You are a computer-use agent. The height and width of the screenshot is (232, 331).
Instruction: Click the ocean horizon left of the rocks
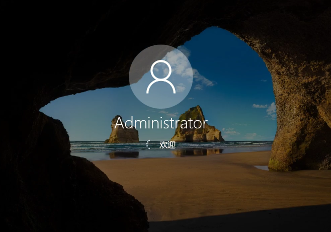[x=86, y=142]
